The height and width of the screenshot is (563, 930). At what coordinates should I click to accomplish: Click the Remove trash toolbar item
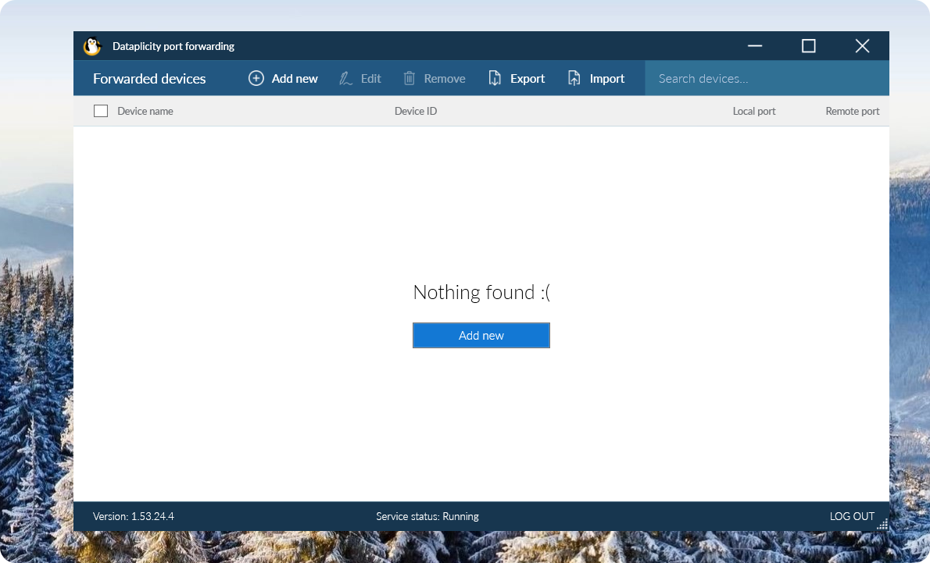point(435,78)
